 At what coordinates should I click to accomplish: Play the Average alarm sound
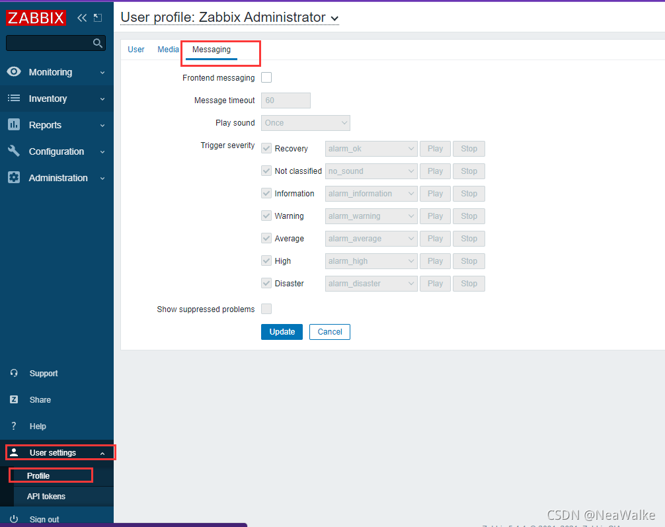(x=435, y=239)
